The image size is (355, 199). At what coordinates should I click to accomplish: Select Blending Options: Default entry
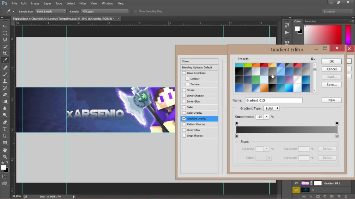(199, 67)
